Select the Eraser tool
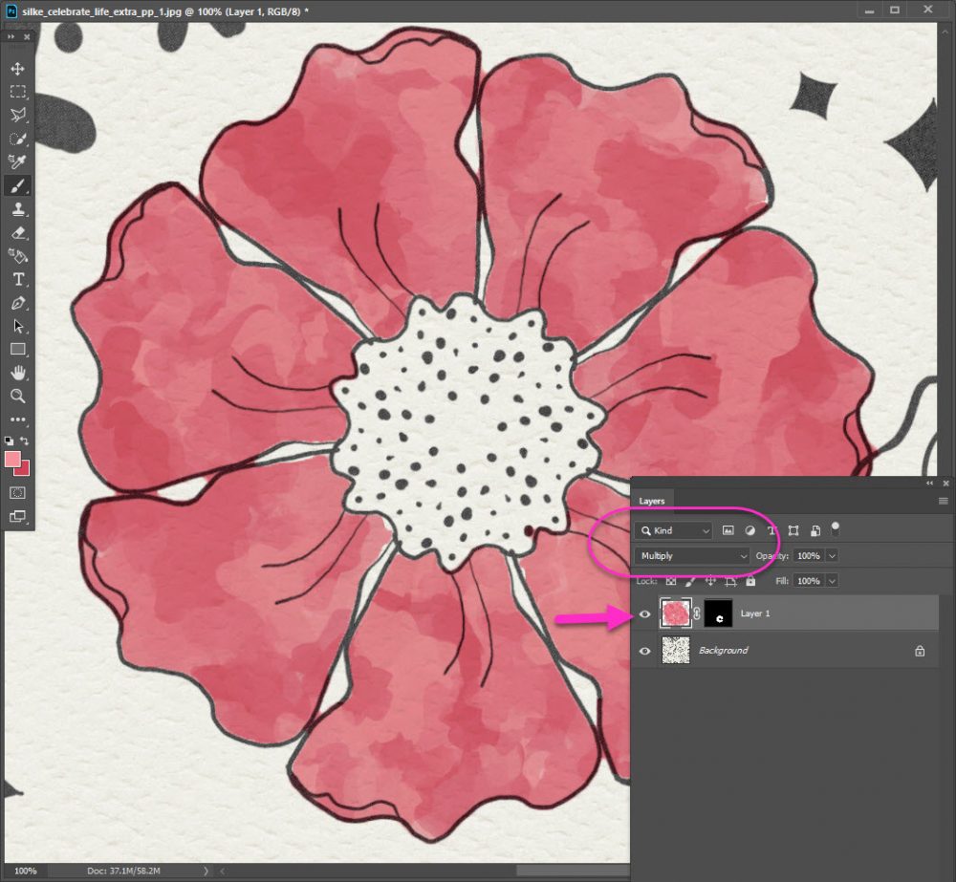The height and width of the screenshot is (882, 956). [18, 232]
